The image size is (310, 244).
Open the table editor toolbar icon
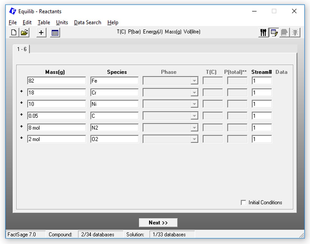tap(55, 33)
